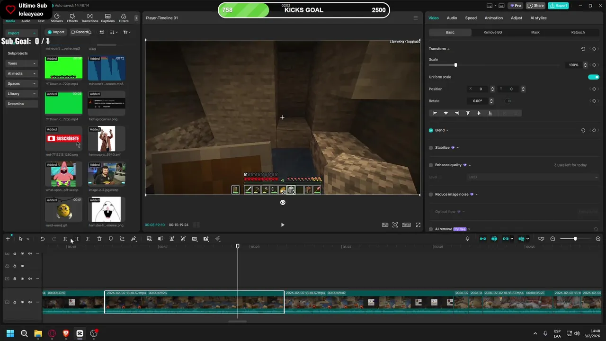Open the Effects panel
The image size is (606, 341).
pyautogui.click(x=72, y=18)
